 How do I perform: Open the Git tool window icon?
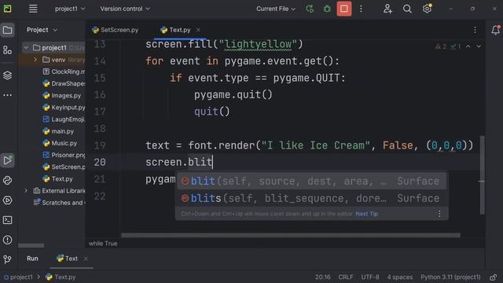(x=7, y=259)
